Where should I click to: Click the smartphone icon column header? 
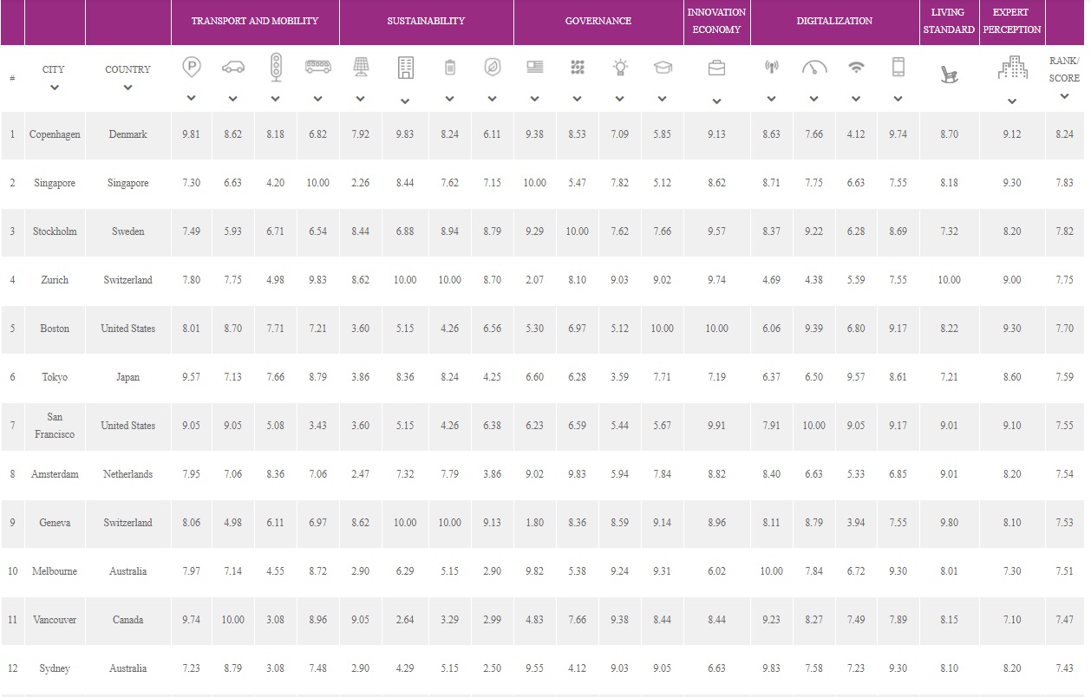[898, 68]
